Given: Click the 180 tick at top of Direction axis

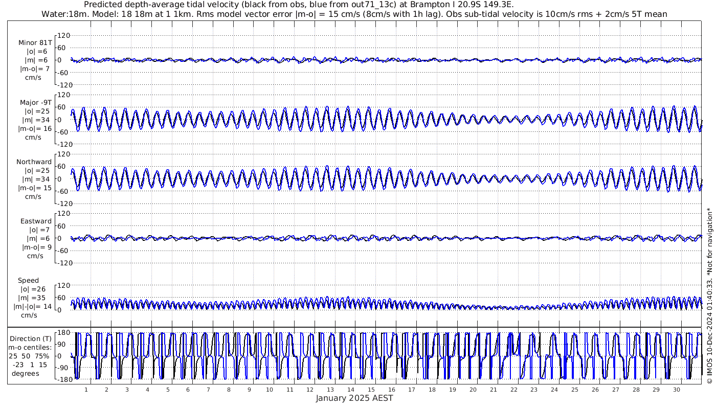Looking at the screenshot, I should [63, 333].
